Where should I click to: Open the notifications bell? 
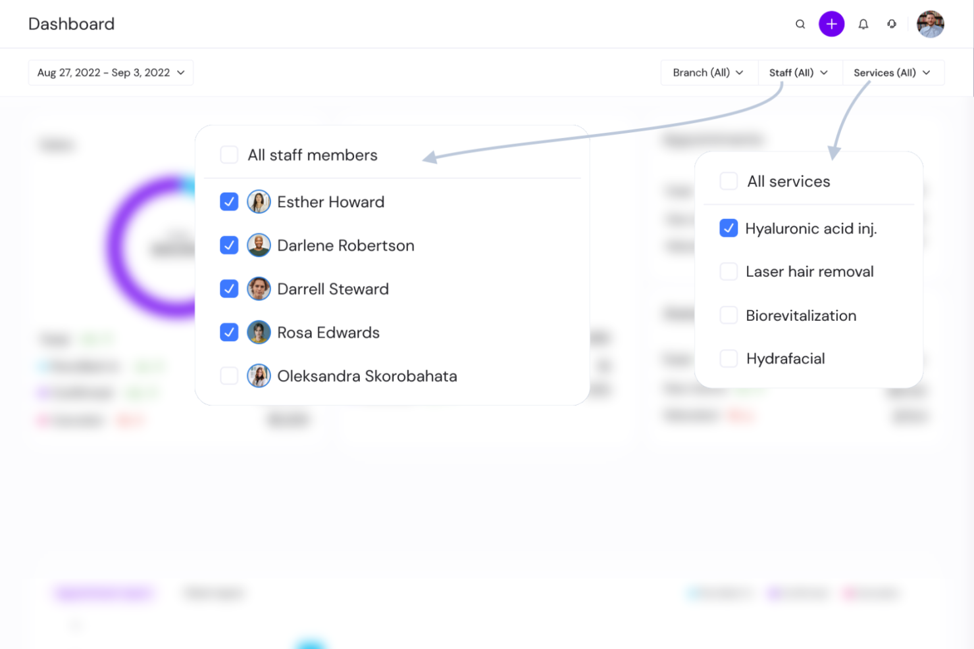(x=863, y=24)
